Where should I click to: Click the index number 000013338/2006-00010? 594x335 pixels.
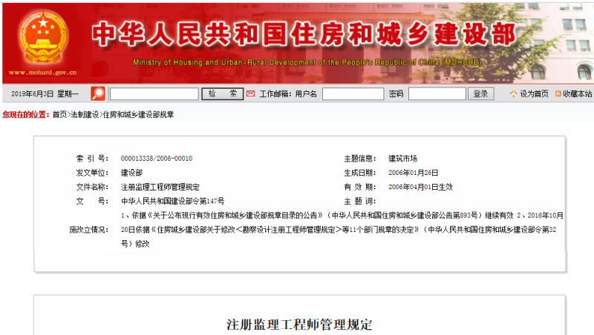click(157, 159)
